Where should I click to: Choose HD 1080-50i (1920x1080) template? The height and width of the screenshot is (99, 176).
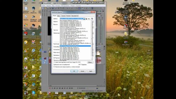tap(75, 57)
